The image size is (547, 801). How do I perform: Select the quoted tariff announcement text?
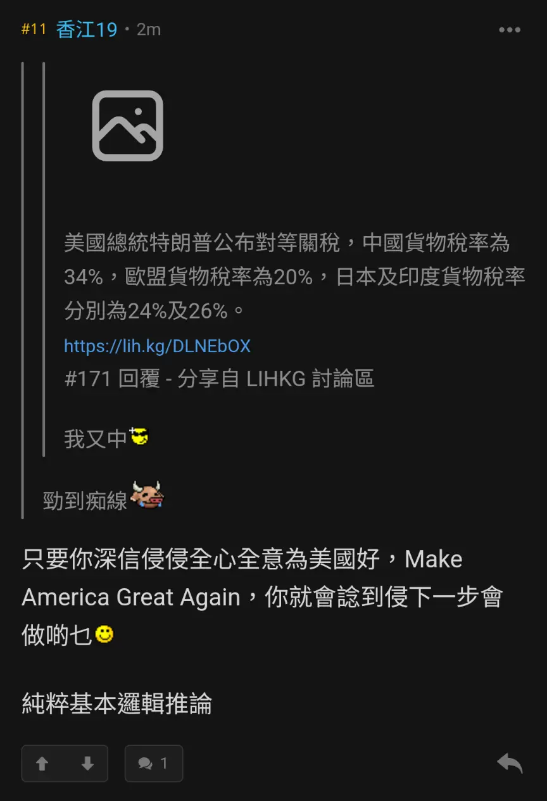click(294, 277)
